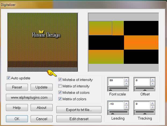Click the digitalized result preview image
The width and height of the screenshot is (167, 126).
[43, 42]
